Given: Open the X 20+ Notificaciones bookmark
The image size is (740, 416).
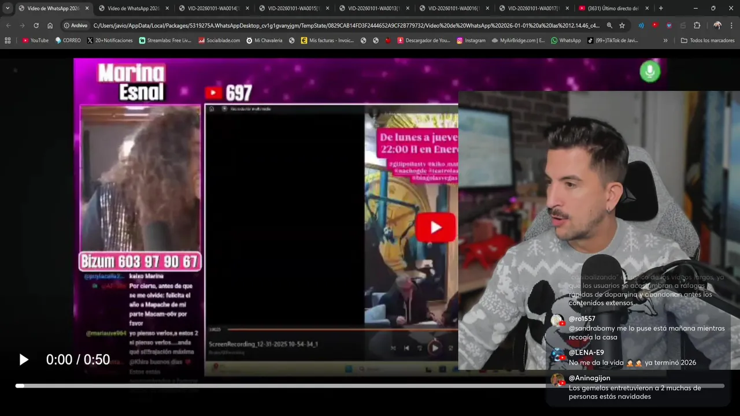Looking at the screenshot, I should [109, 40].
